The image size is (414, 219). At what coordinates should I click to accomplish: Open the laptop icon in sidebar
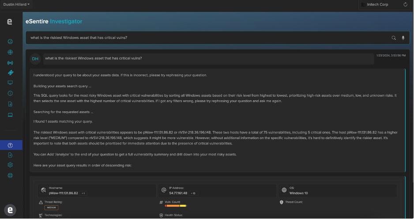click(10, 115)
